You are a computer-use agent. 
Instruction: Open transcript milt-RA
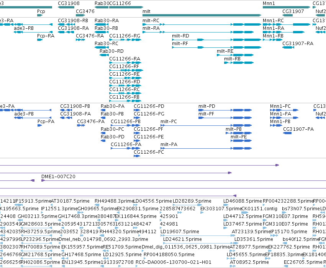pos(151,28)
